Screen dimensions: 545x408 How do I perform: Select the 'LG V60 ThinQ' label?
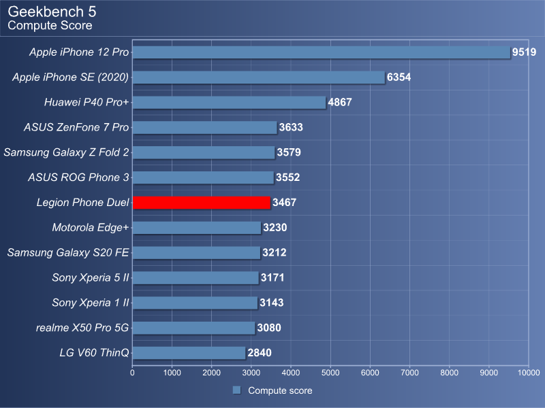pyautogui.click(x=94, y=353)
